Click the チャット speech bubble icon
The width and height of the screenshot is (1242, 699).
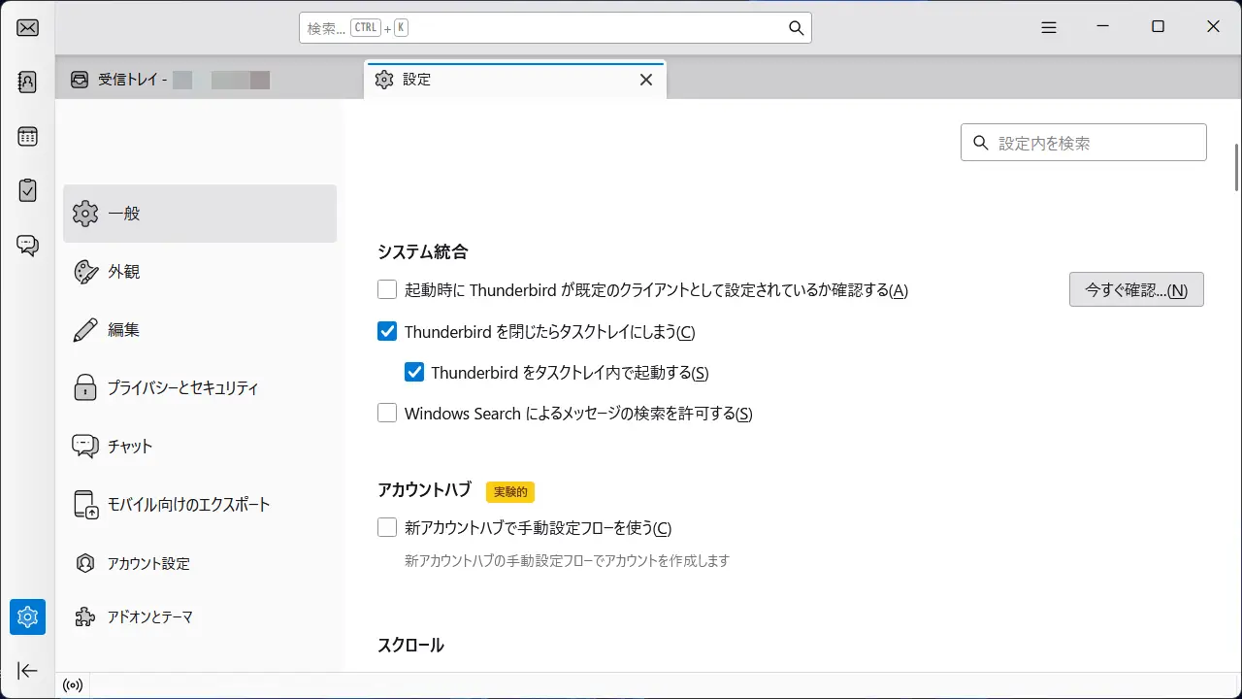coord(85,447)
